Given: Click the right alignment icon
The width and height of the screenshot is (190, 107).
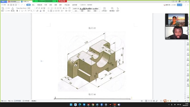Looking at the screenshot, I should click(53, 11).
